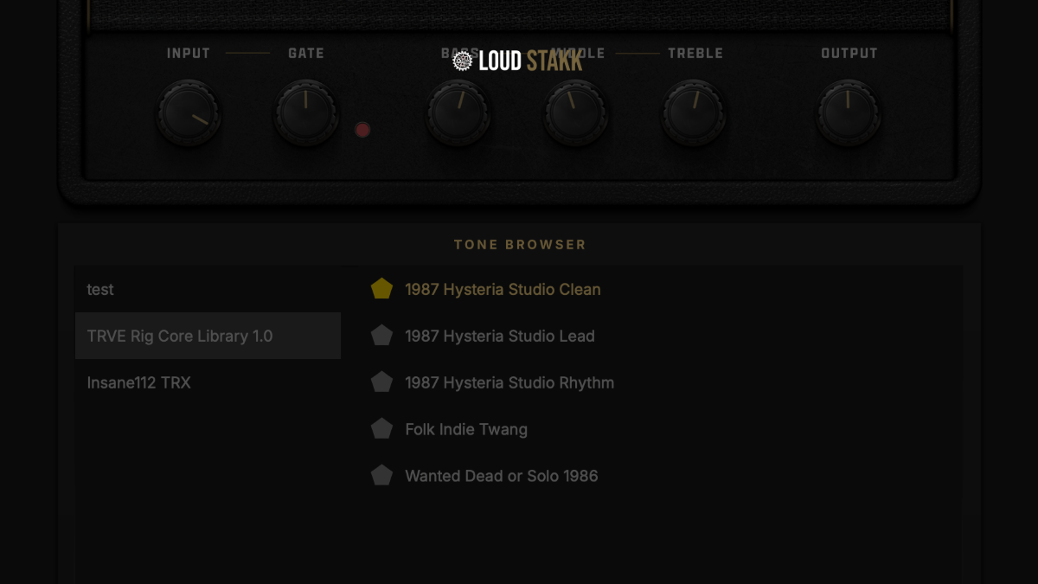The width and height of the screenshot is (1038, 584).
Task: Open the test tone library
Action: [100, 290]
